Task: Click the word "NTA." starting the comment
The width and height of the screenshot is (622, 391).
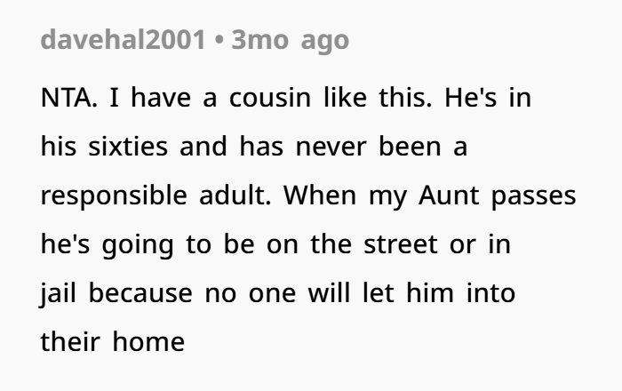Action: [x=68, y=98]
